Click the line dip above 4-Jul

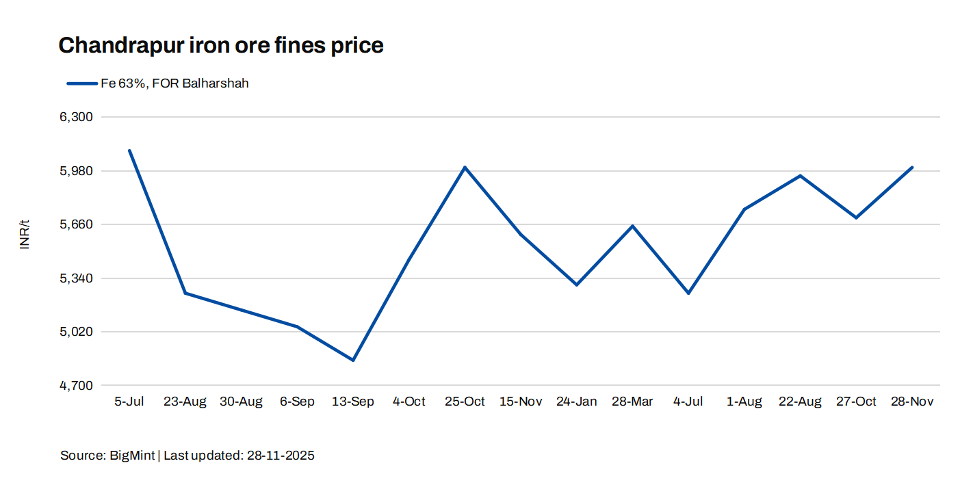point(688,293)
